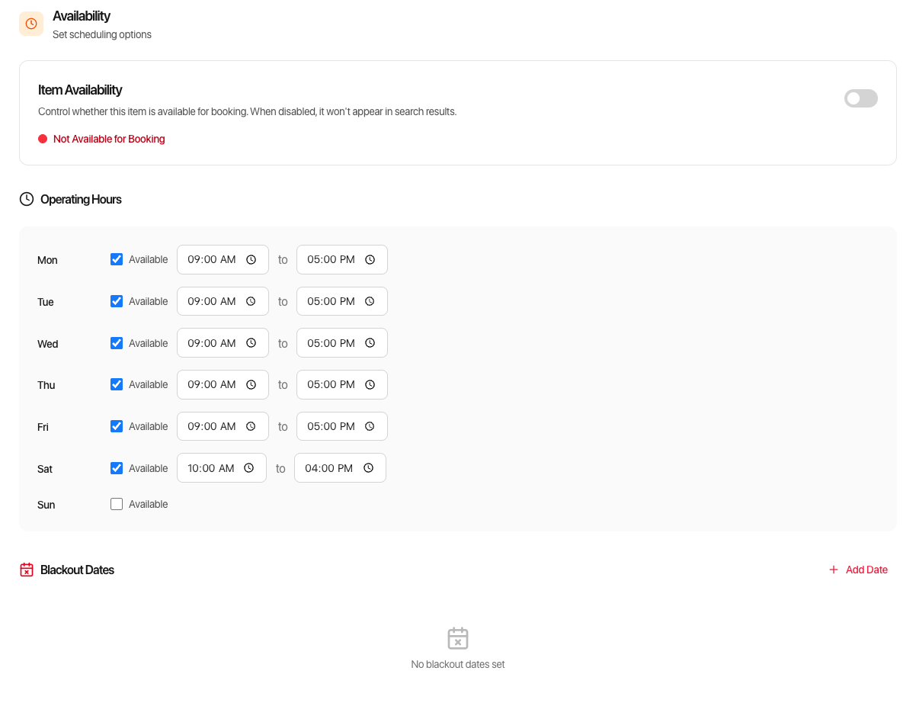The height and width of the screenshot is (719, 916).
Task: Click the Operating Hours clock icon
Action: tap(27, 199)
